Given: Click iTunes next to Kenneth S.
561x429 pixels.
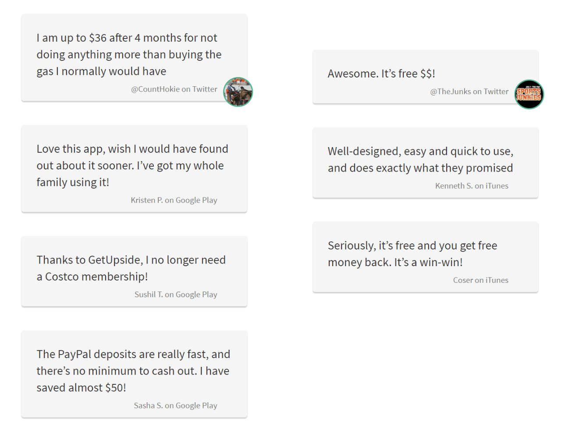Looking at the screenshot, I should click(497, 186).
